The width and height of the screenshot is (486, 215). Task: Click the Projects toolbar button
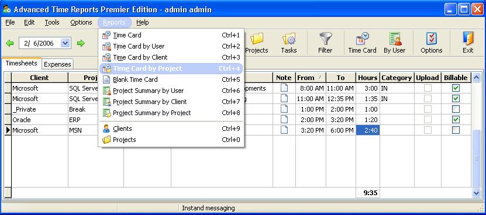pyautogui.click(x=257, y=43)
